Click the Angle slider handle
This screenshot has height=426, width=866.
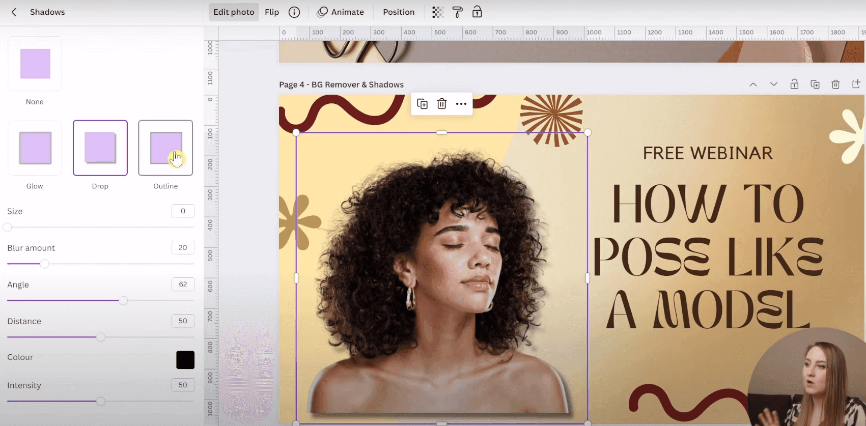(123, 300)
